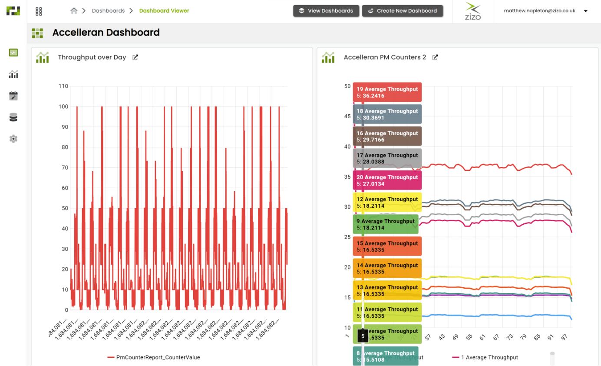Open the settings gear sidebar icon
601x366 pixels.
(13, 139)
